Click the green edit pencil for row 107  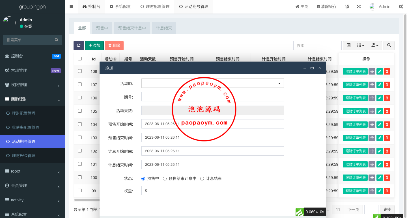[x=380, y=85]
